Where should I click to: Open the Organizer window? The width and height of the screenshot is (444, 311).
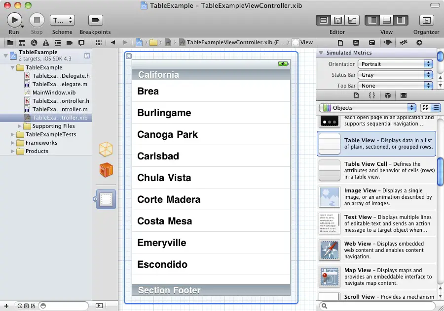(x=426, y=20)
